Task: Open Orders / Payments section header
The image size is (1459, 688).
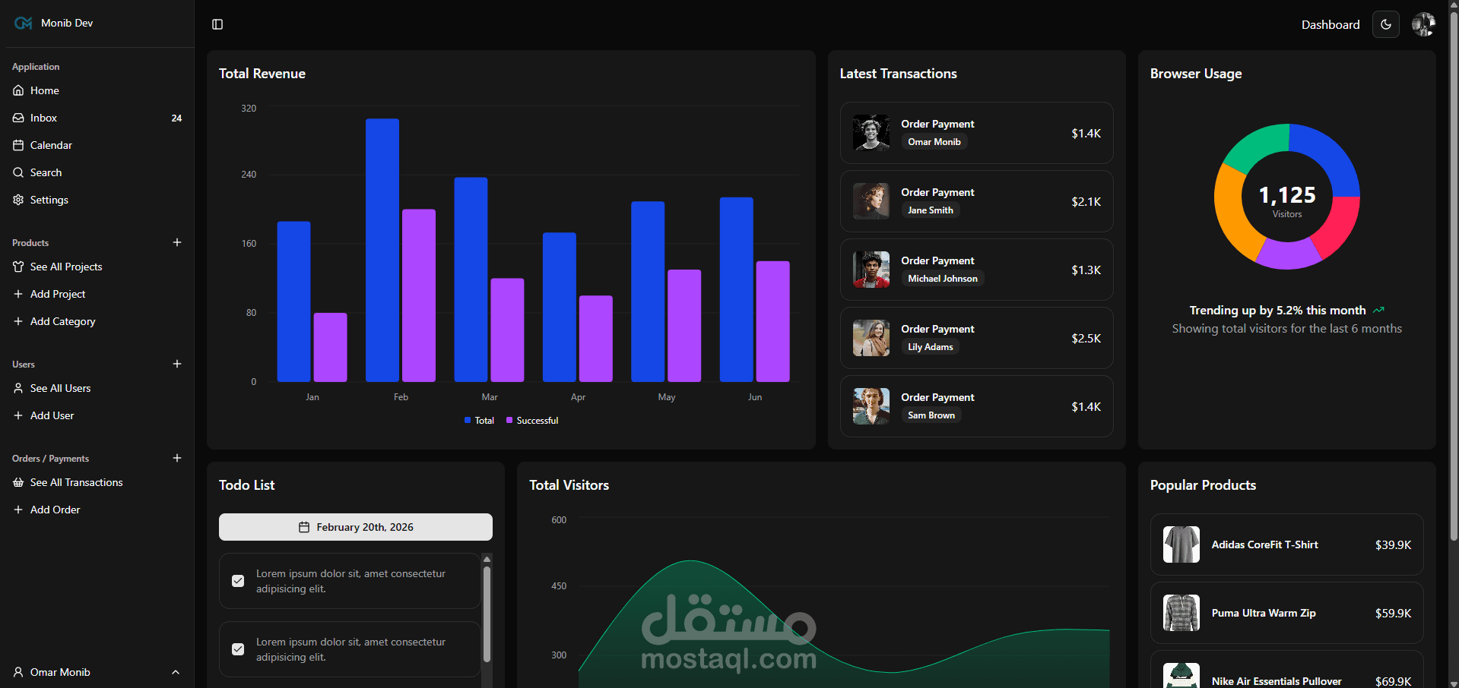Action: [x=49, y=458]
